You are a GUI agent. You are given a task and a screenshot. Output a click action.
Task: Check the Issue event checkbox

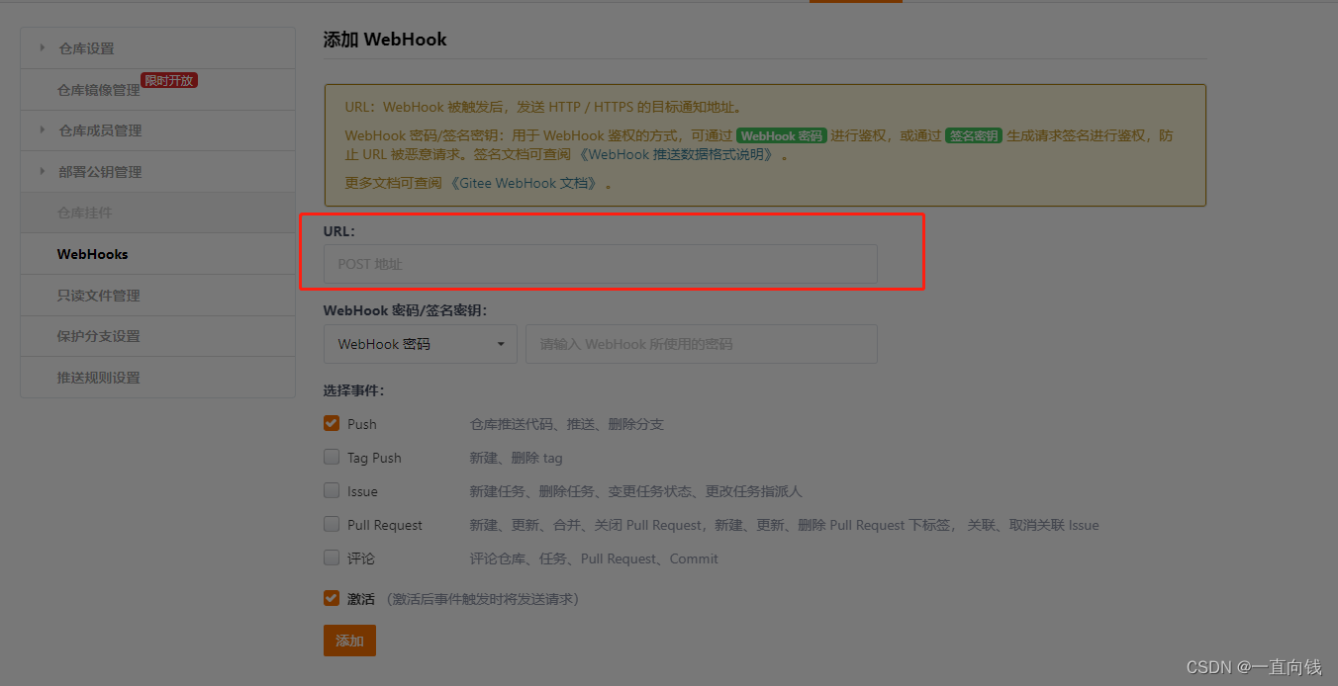point(332,490)
